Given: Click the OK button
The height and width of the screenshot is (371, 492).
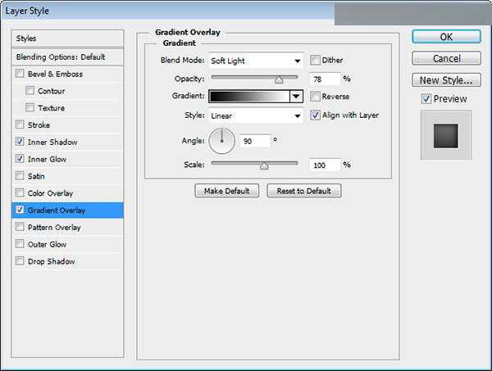Looking at the screenshot, I should (445, 37).
